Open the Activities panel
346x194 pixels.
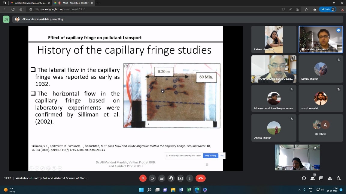point(330,178)
